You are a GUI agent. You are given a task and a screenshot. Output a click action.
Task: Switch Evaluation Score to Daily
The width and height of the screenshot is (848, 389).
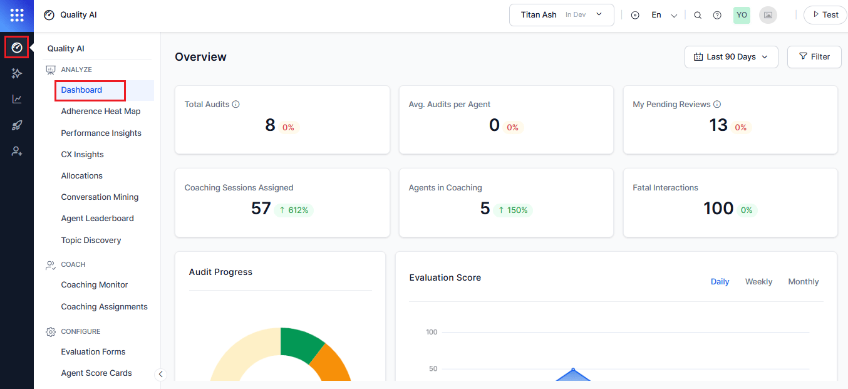click(x=720, y=282)
